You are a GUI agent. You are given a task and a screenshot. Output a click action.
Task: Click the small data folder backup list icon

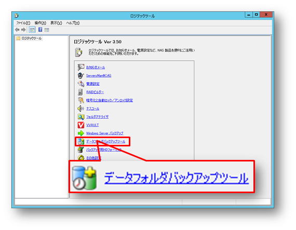pos(81,142)
